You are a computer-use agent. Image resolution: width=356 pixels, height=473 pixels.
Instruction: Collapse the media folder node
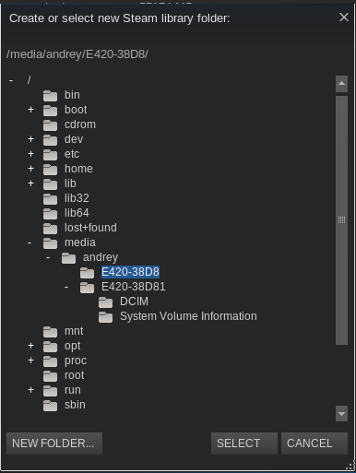coord(30,242)
